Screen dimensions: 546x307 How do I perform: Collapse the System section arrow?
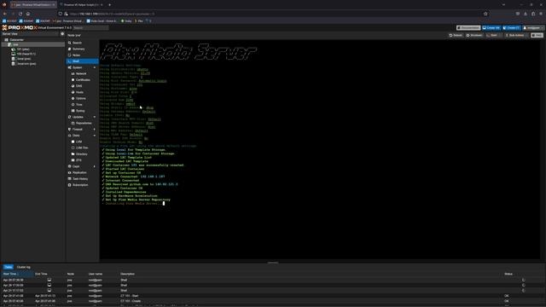pos(95,67)
